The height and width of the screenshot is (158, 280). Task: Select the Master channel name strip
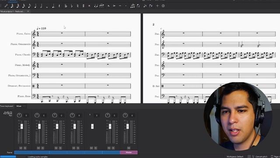click(129, 152)
